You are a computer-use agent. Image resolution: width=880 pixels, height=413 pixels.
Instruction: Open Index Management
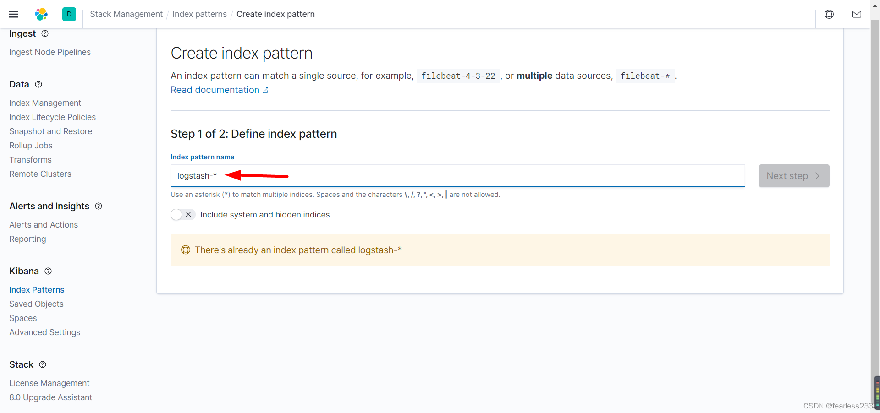[x=45, y=103]
